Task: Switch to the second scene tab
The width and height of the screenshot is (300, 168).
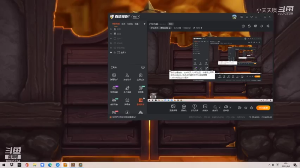Action: [x=123, y=24]
